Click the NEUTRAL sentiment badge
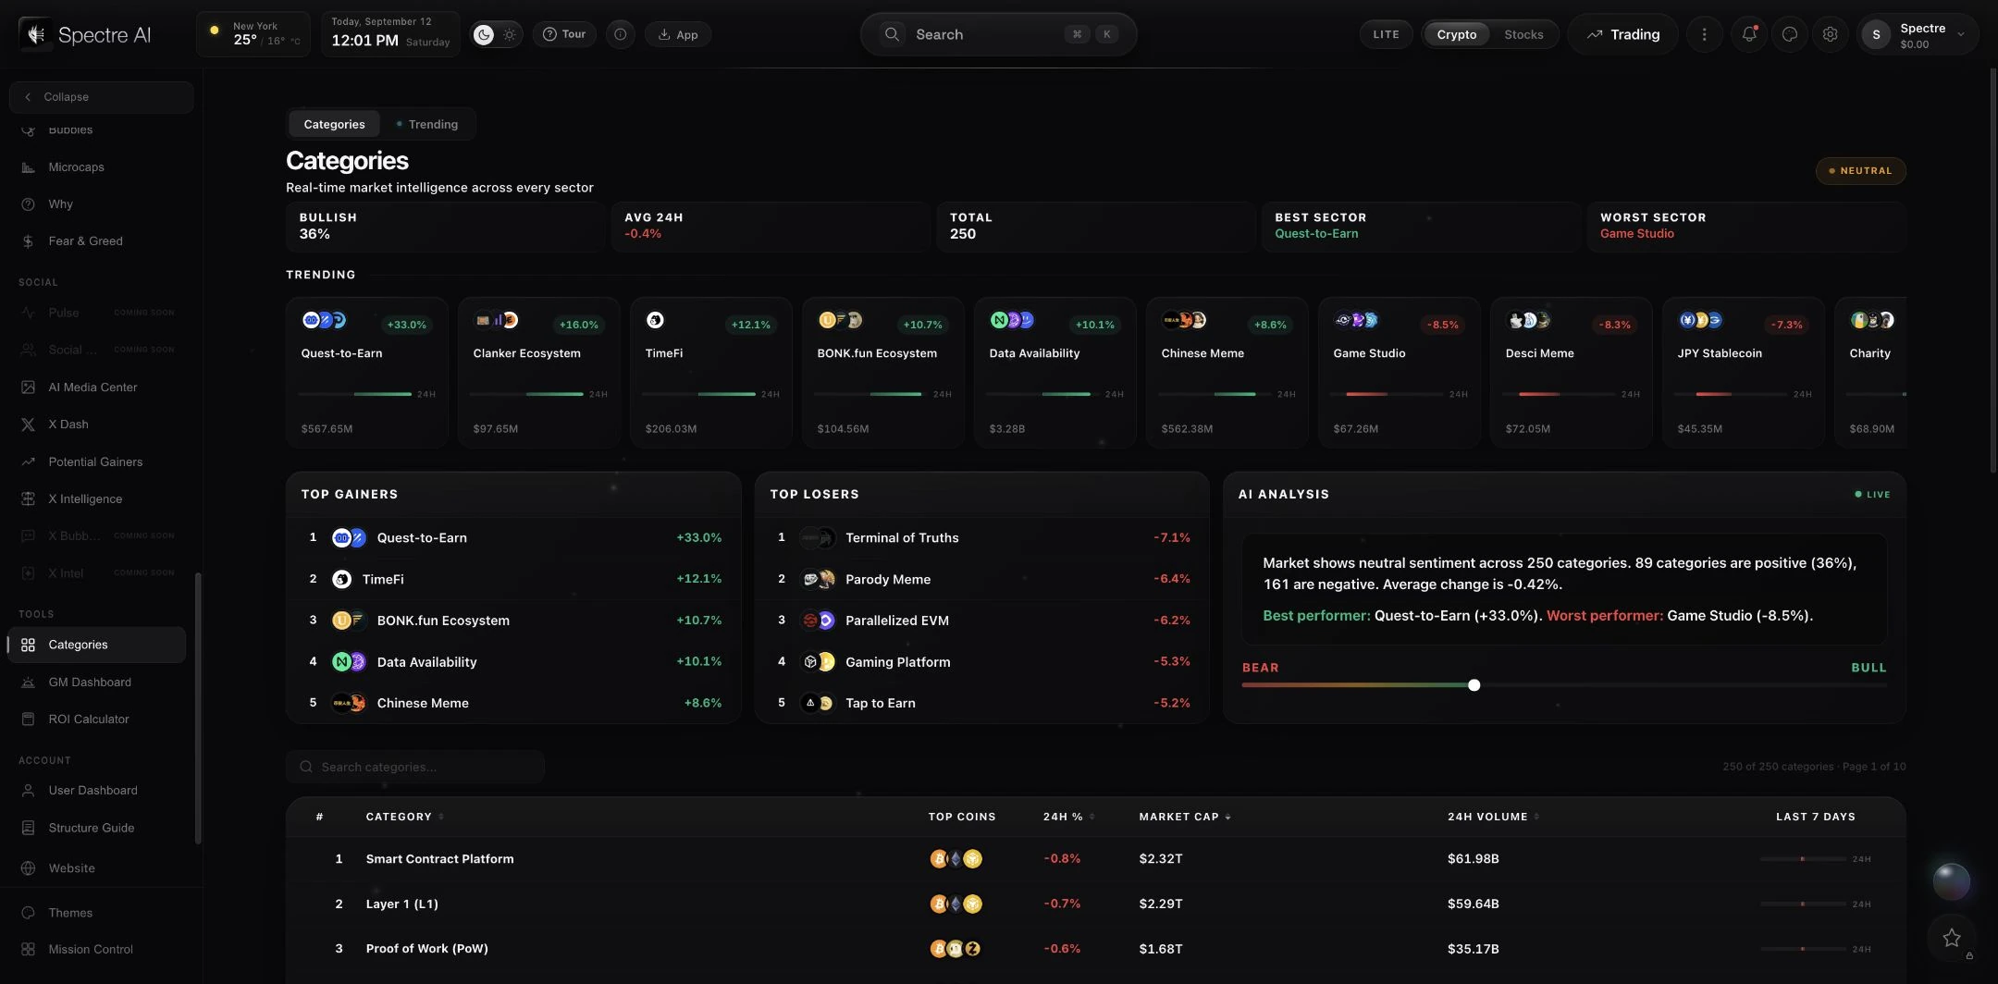Viewport: 1998px width, 984px height. [1860, 170]
